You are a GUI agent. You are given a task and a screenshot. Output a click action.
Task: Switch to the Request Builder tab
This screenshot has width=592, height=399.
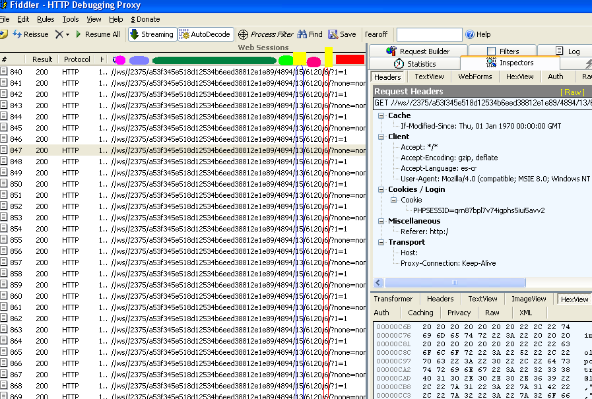(418, 51)
